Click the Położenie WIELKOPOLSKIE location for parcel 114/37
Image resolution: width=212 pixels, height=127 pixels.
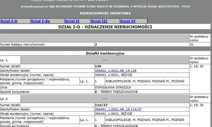(145, 120)
